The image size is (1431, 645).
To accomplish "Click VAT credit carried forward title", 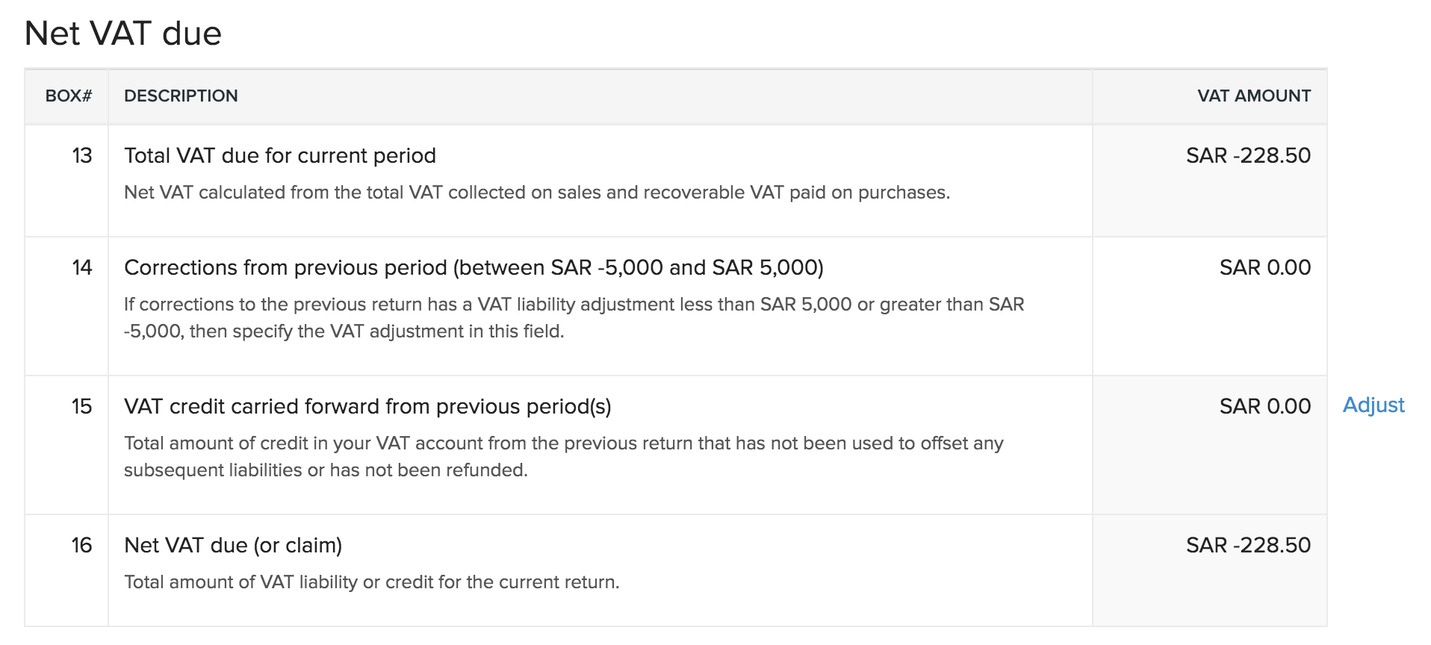I will [x=367, y=407].
